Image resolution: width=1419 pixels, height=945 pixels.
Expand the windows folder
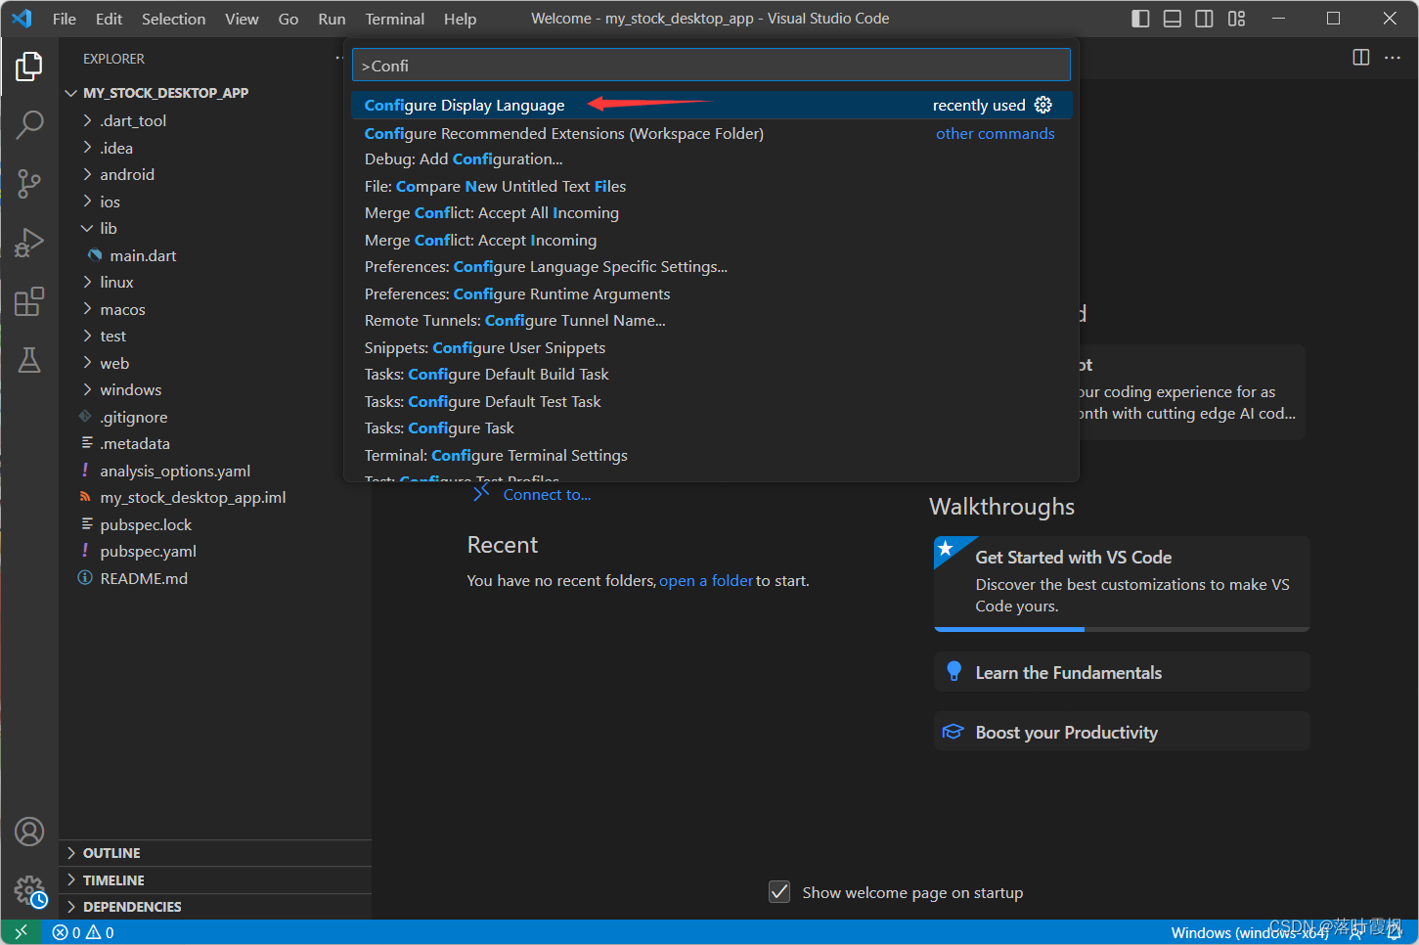click(87, 389)
